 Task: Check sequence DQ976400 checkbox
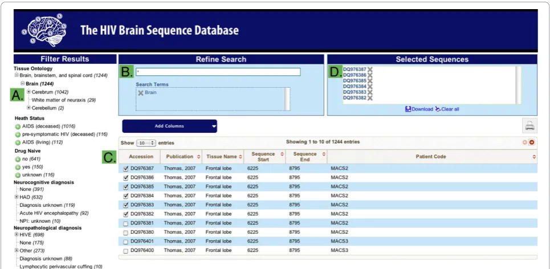click(x=126, y=251)
